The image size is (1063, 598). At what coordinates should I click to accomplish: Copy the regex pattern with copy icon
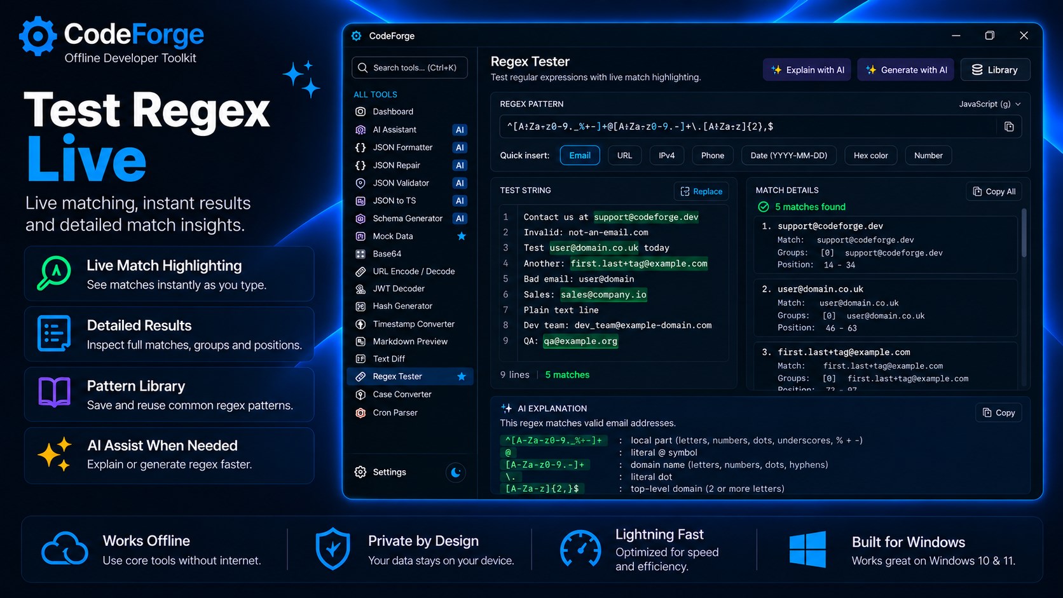tap(1009, 126)
